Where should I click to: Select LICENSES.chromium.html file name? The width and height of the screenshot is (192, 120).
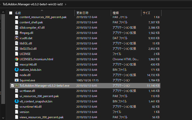[x=36, y=59]
